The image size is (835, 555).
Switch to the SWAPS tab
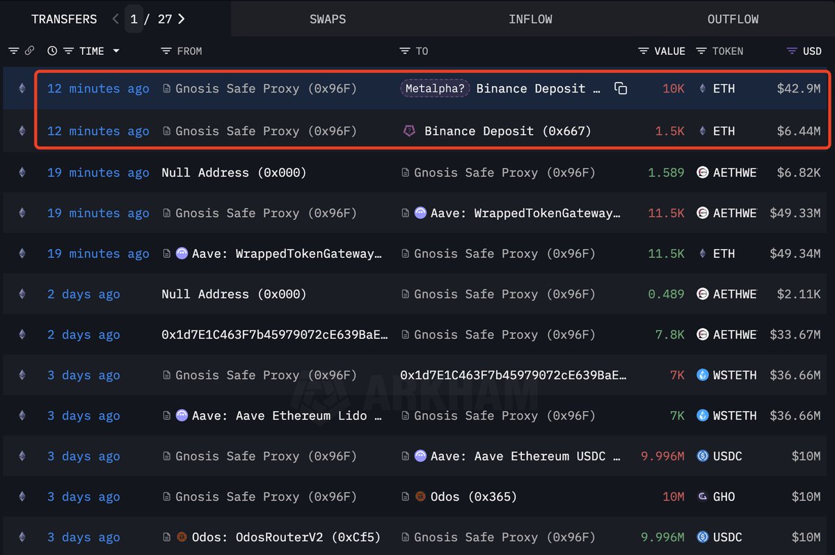[x=328, y=19]
